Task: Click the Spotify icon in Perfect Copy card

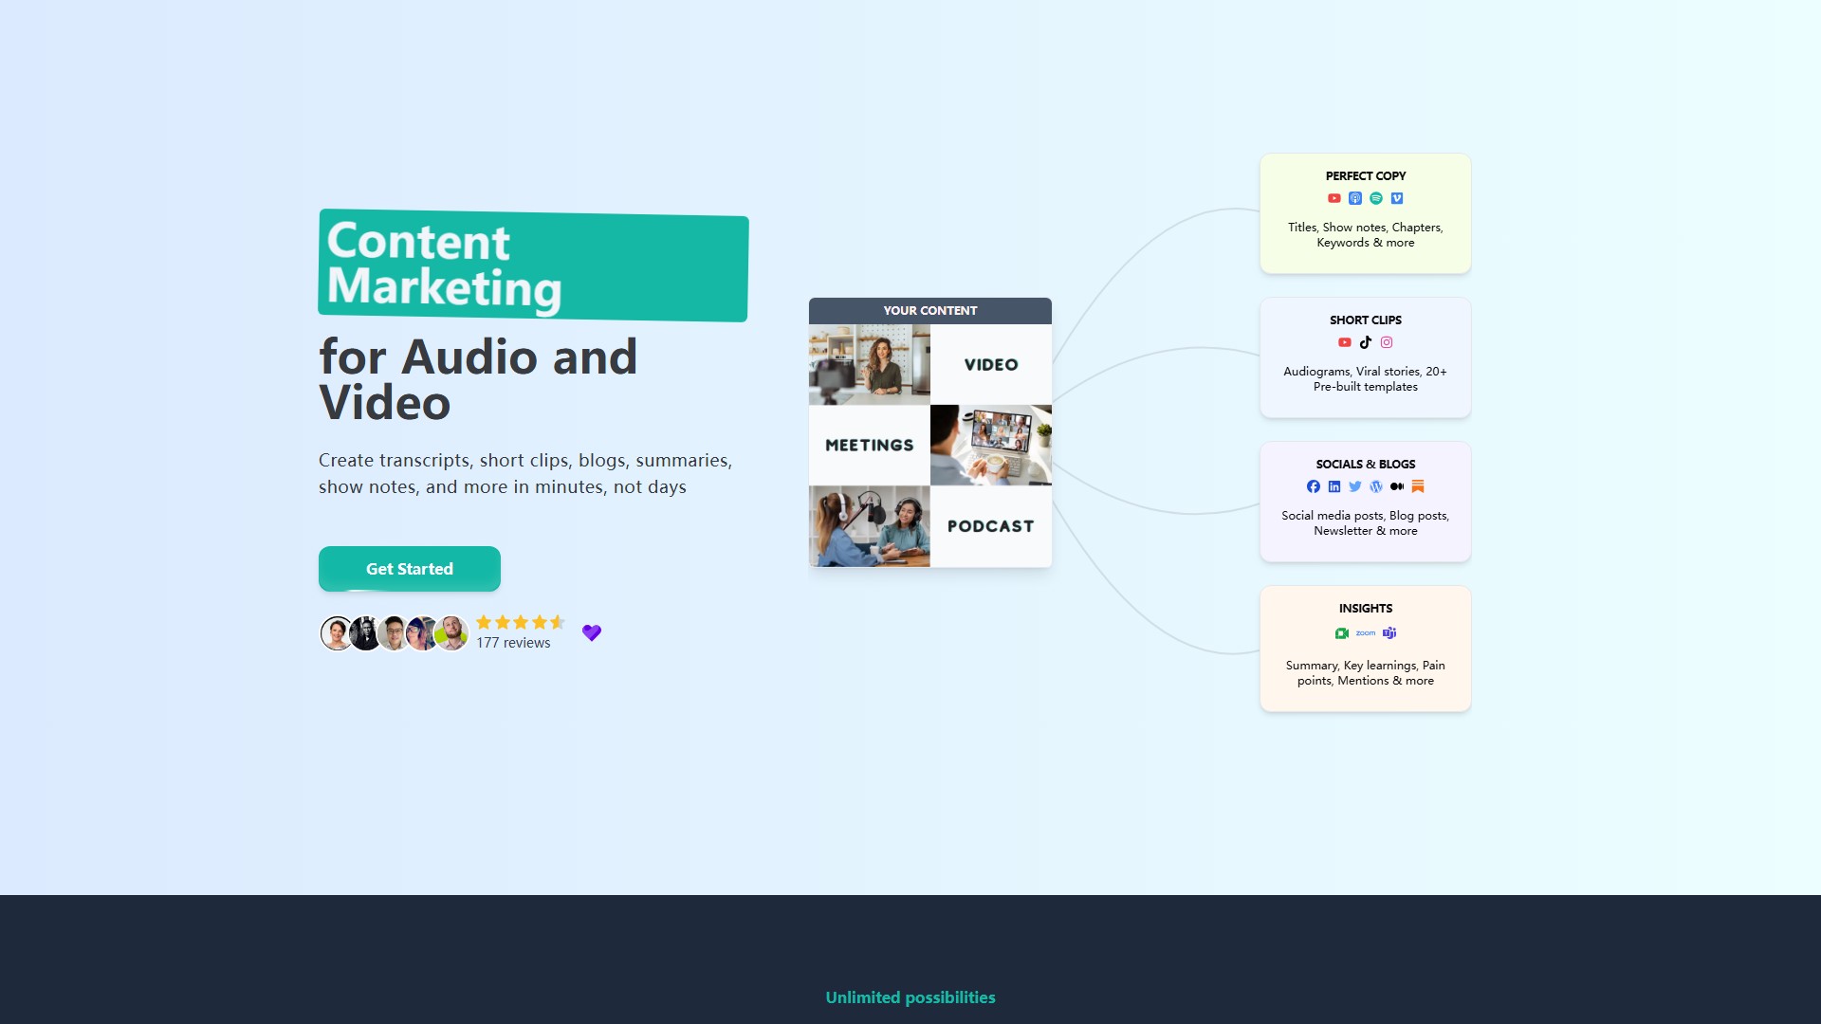Action: [1376, 198]
